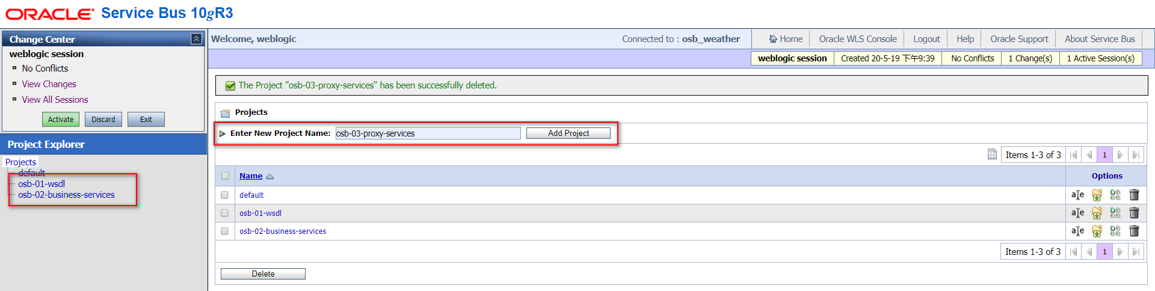1155x291 pixels.
Task: Select osb-01-wsdl in Project Explorer tree
Action: [42, 183]
